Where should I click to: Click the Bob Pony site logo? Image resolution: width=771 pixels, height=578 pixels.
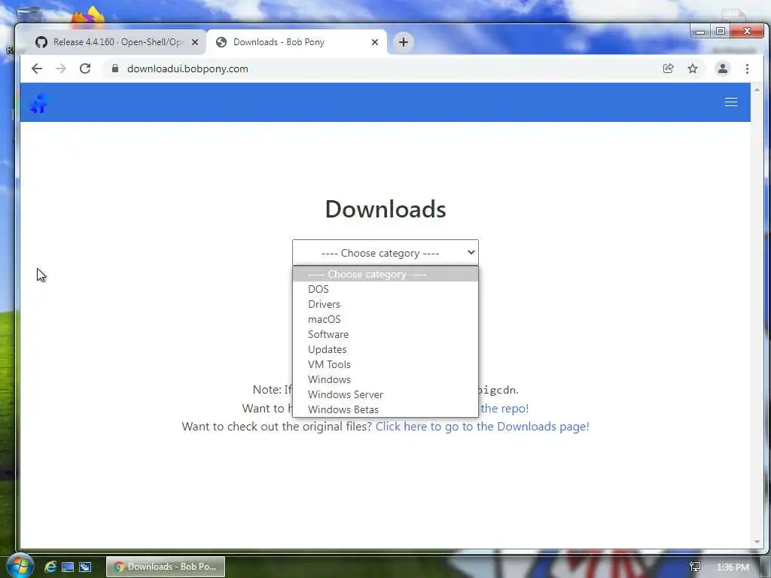[39, 102]
